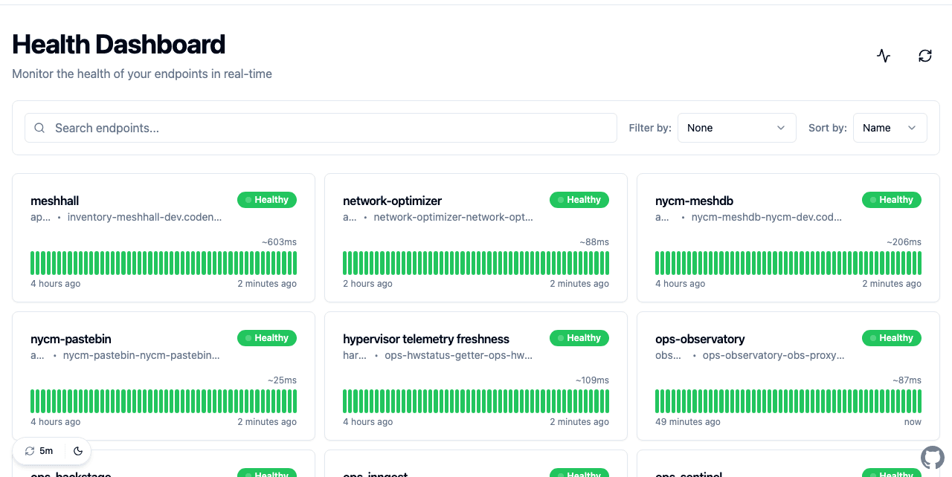Open the meshhall endpoint card title
Image resolution: width=952 pixels, height=477 pixels.
tap(54, 201)
